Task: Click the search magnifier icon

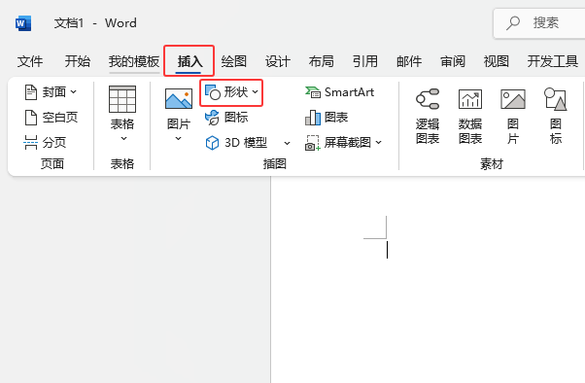Action: pos(513,22)
